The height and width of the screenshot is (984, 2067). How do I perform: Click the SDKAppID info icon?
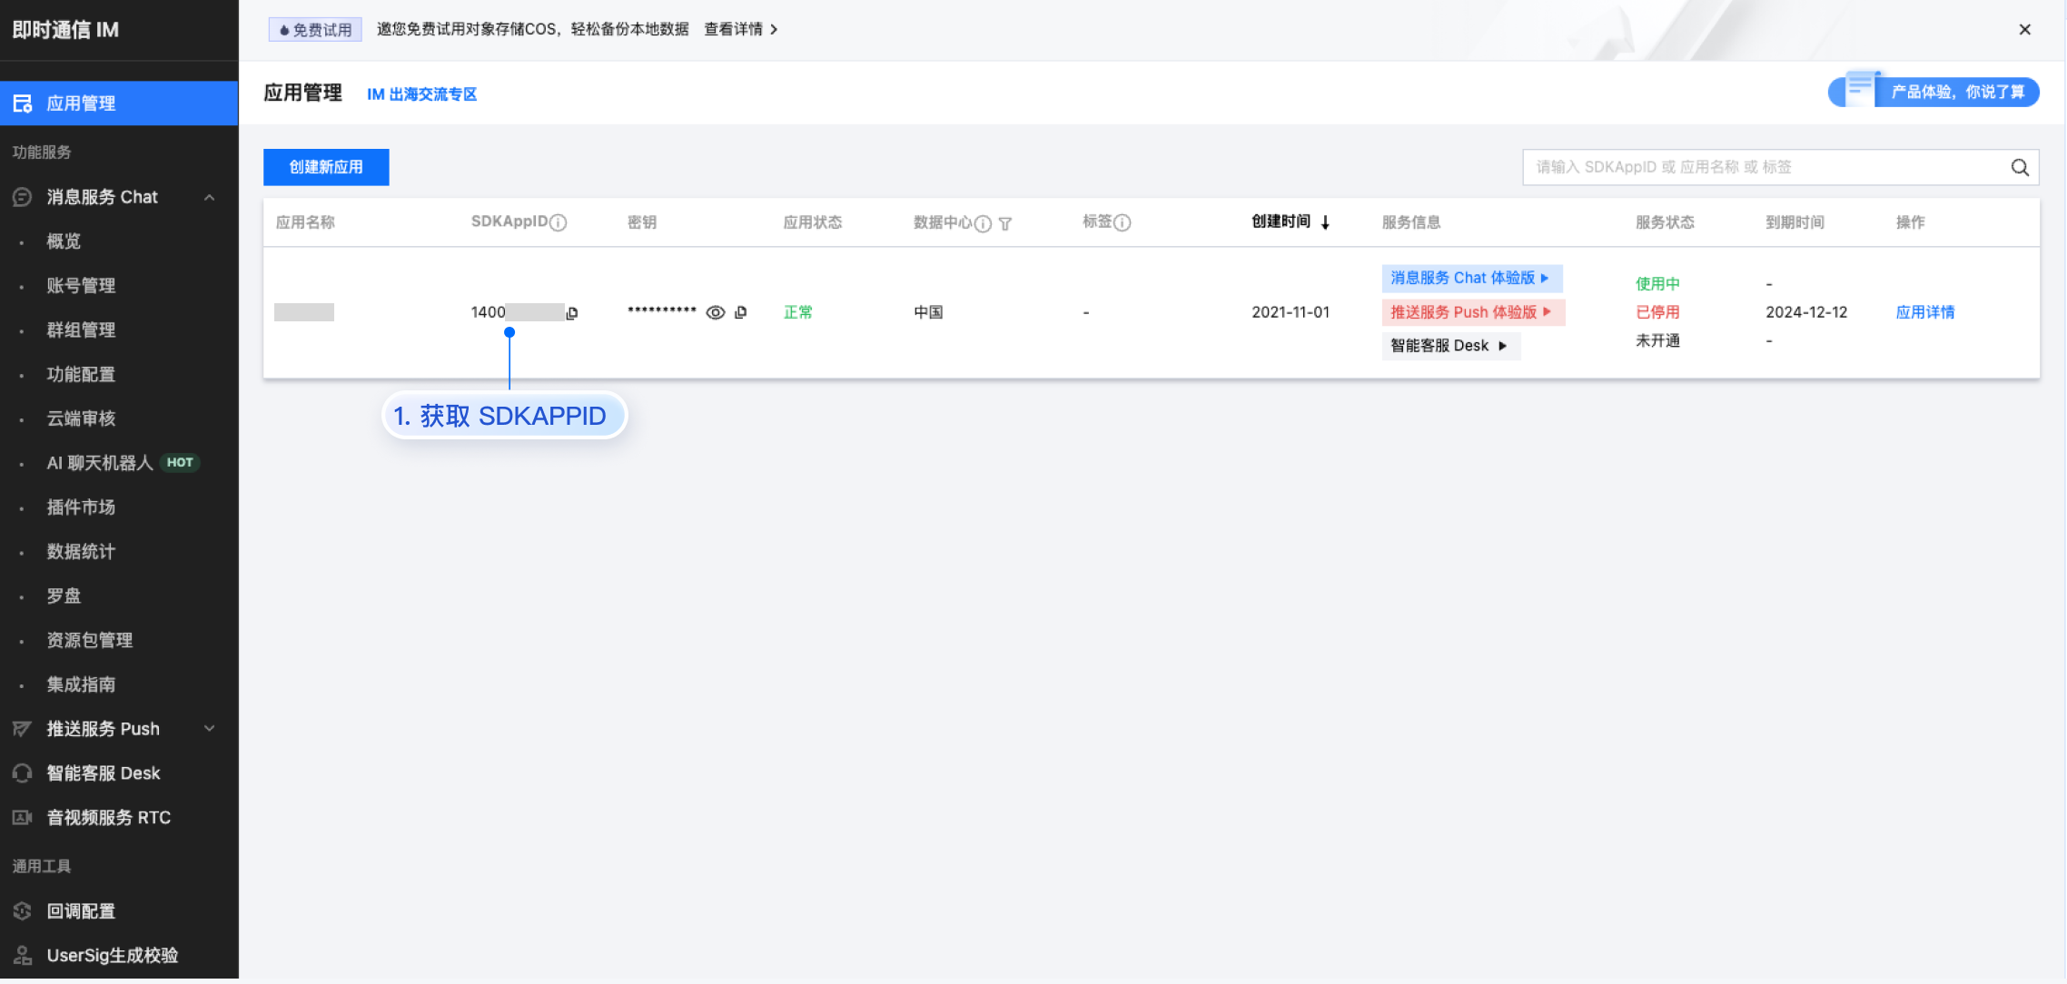[x=559, y=222]
